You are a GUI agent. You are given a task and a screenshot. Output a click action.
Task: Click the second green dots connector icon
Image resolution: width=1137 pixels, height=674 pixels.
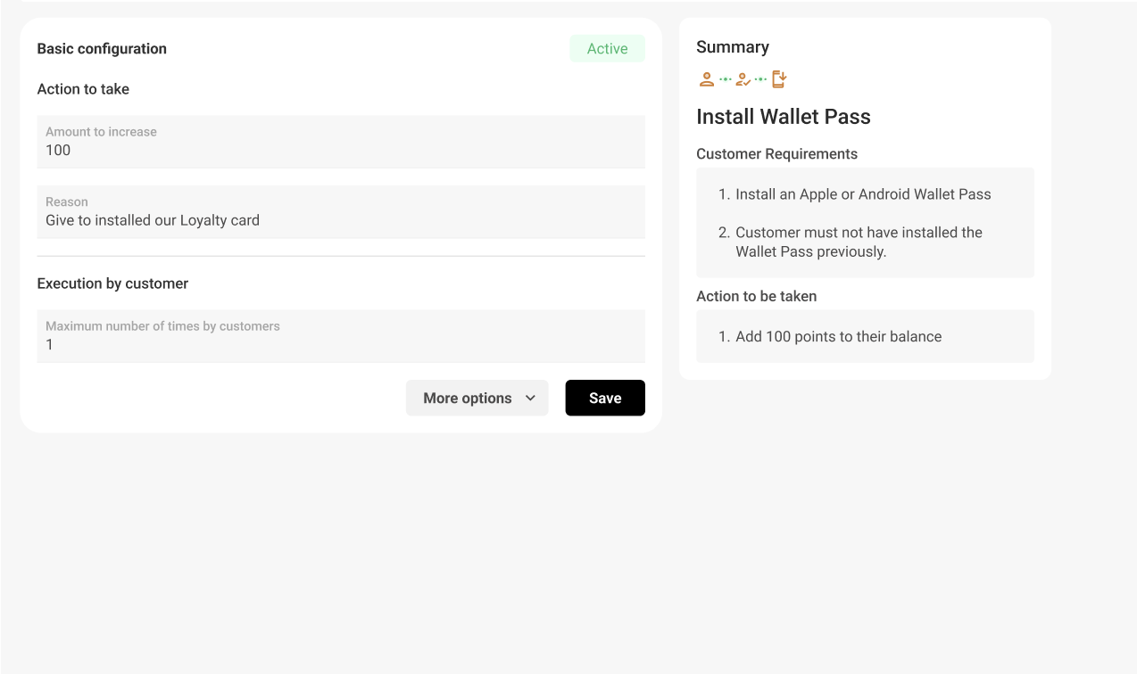tap(760, 78)
